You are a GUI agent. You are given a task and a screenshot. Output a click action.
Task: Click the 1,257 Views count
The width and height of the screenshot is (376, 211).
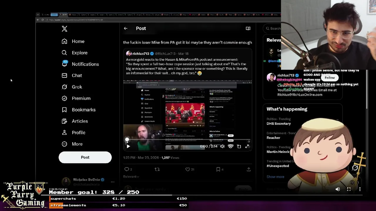click(170, 158)
